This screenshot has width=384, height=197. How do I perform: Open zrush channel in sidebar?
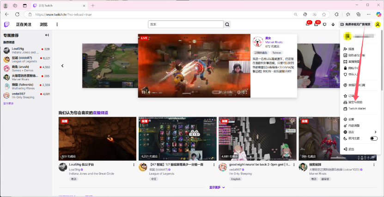point(26,68)
